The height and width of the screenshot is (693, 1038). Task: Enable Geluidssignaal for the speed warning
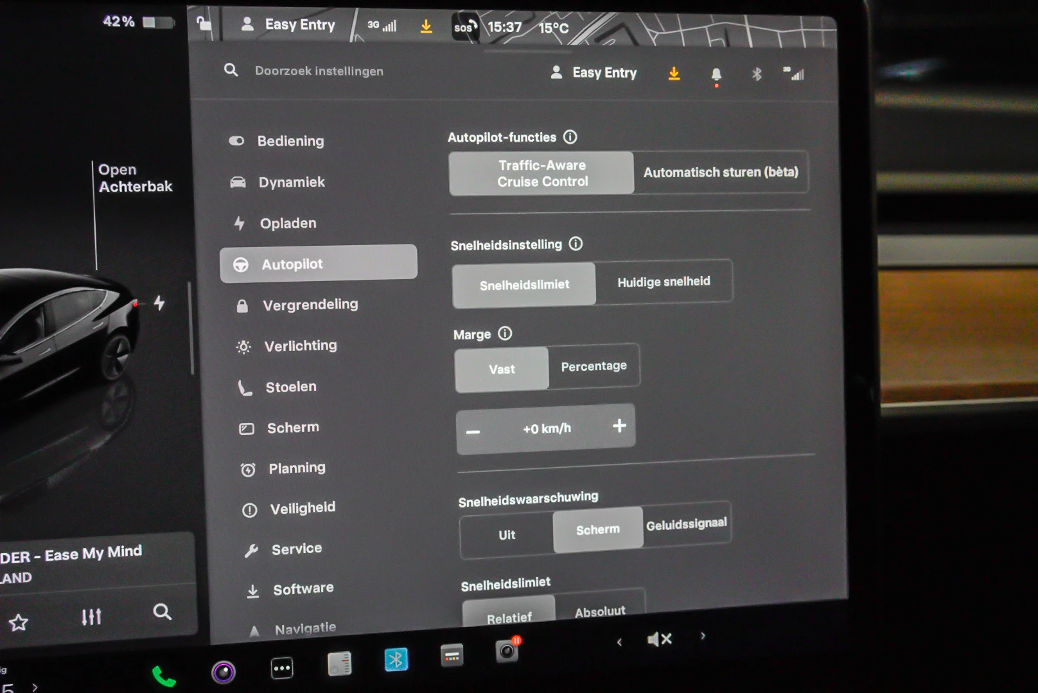click(685, 523)
